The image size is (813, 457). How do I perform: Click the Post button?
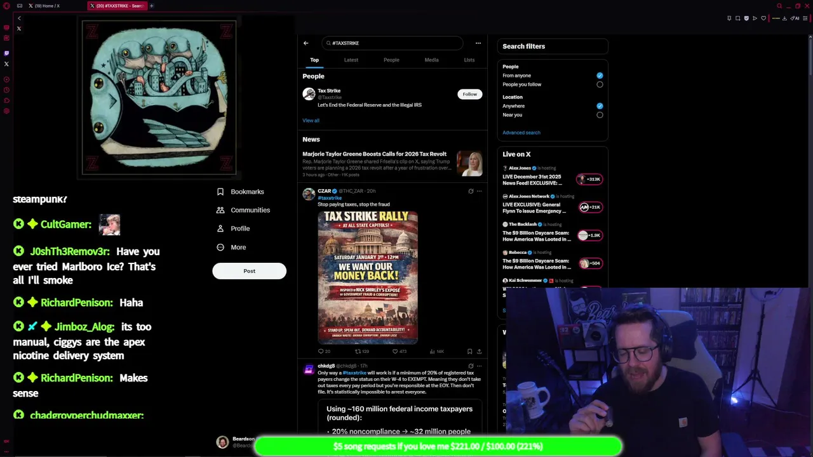click(249, 271)
